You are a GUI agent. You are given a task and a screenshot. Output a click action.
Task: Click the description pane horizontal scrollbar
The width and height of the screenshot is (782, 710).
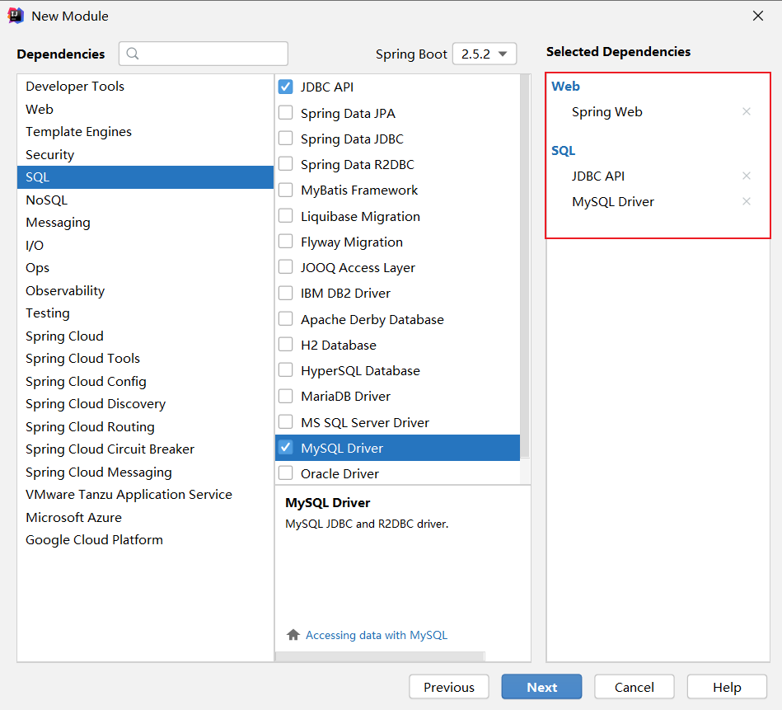380,656
